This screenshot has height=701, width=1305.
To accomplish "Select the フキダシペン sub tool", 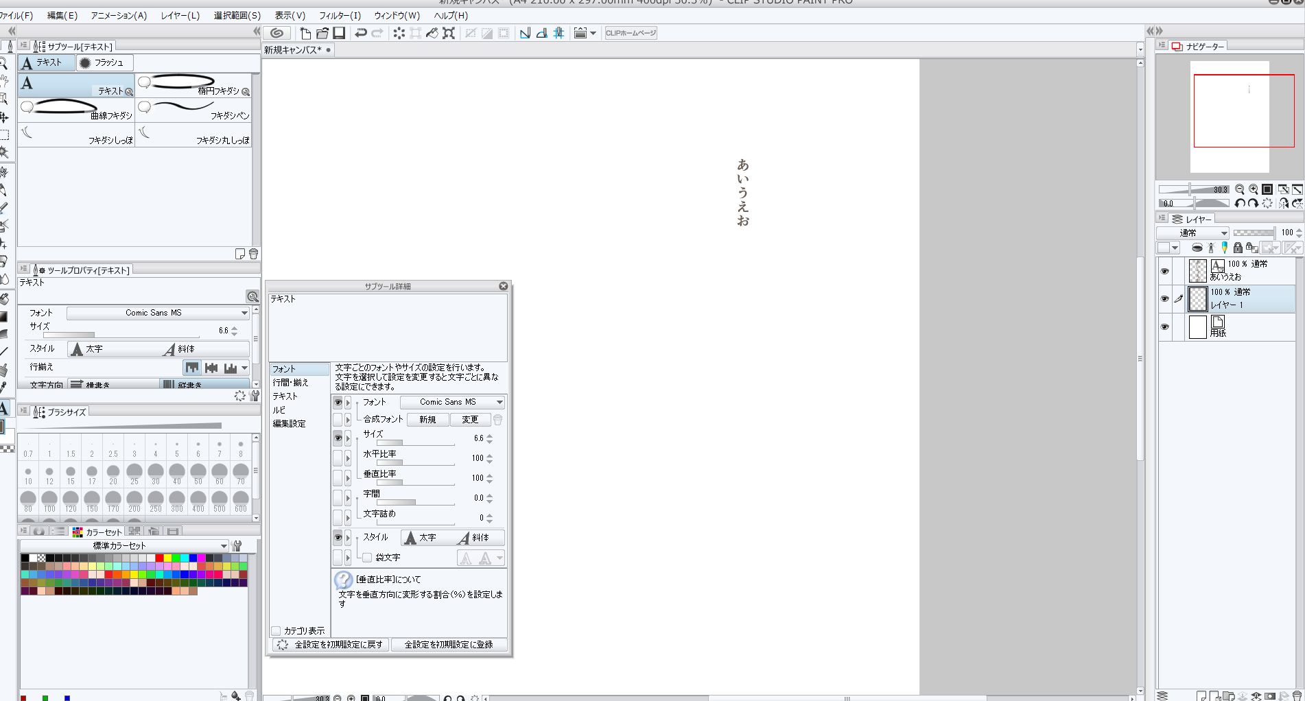I will [193, 110].
